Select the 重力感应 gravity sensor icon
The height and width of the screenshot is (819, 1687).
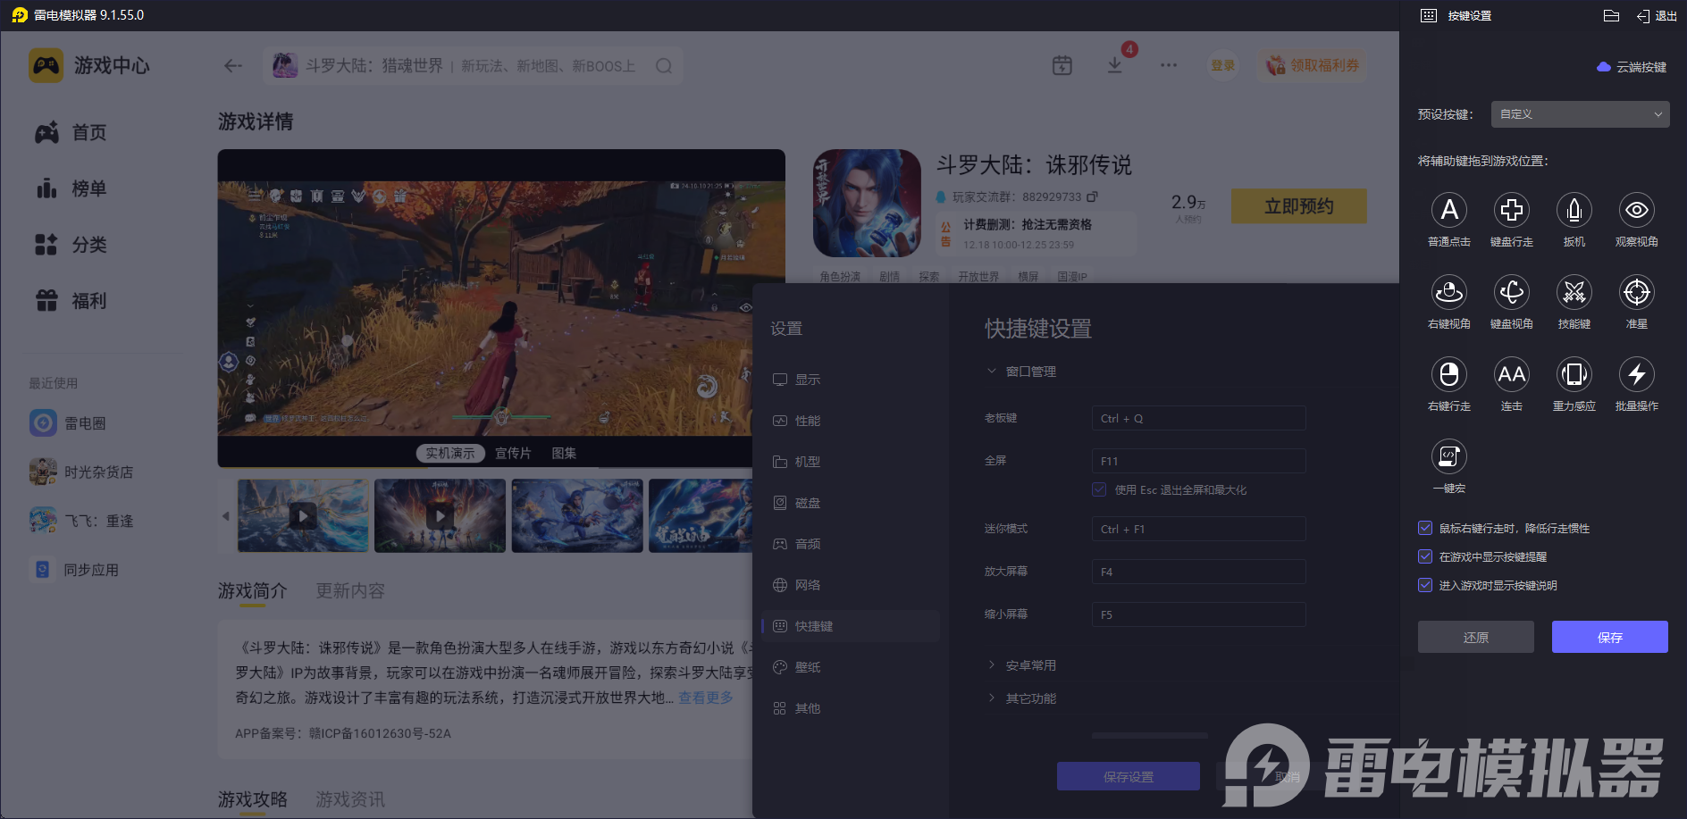(x=1574, y=374)
